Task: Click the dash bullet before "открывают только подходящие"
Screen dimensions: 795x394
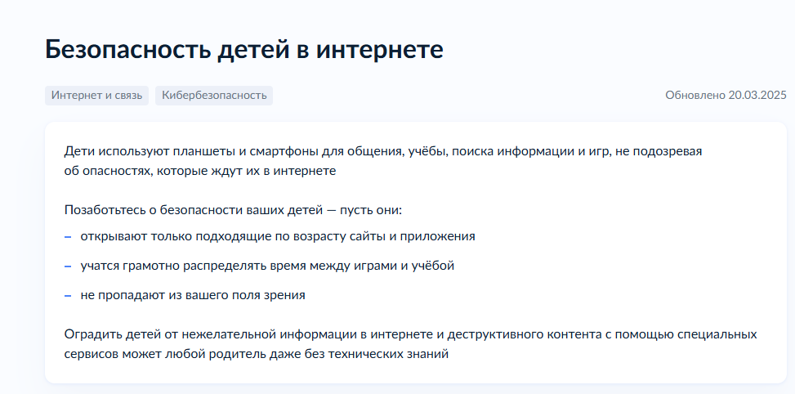Action: (68, 236)
